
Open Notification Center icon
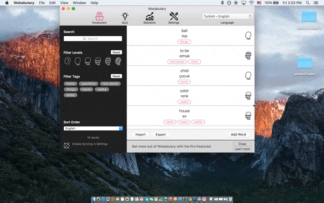tap(316, 3)
